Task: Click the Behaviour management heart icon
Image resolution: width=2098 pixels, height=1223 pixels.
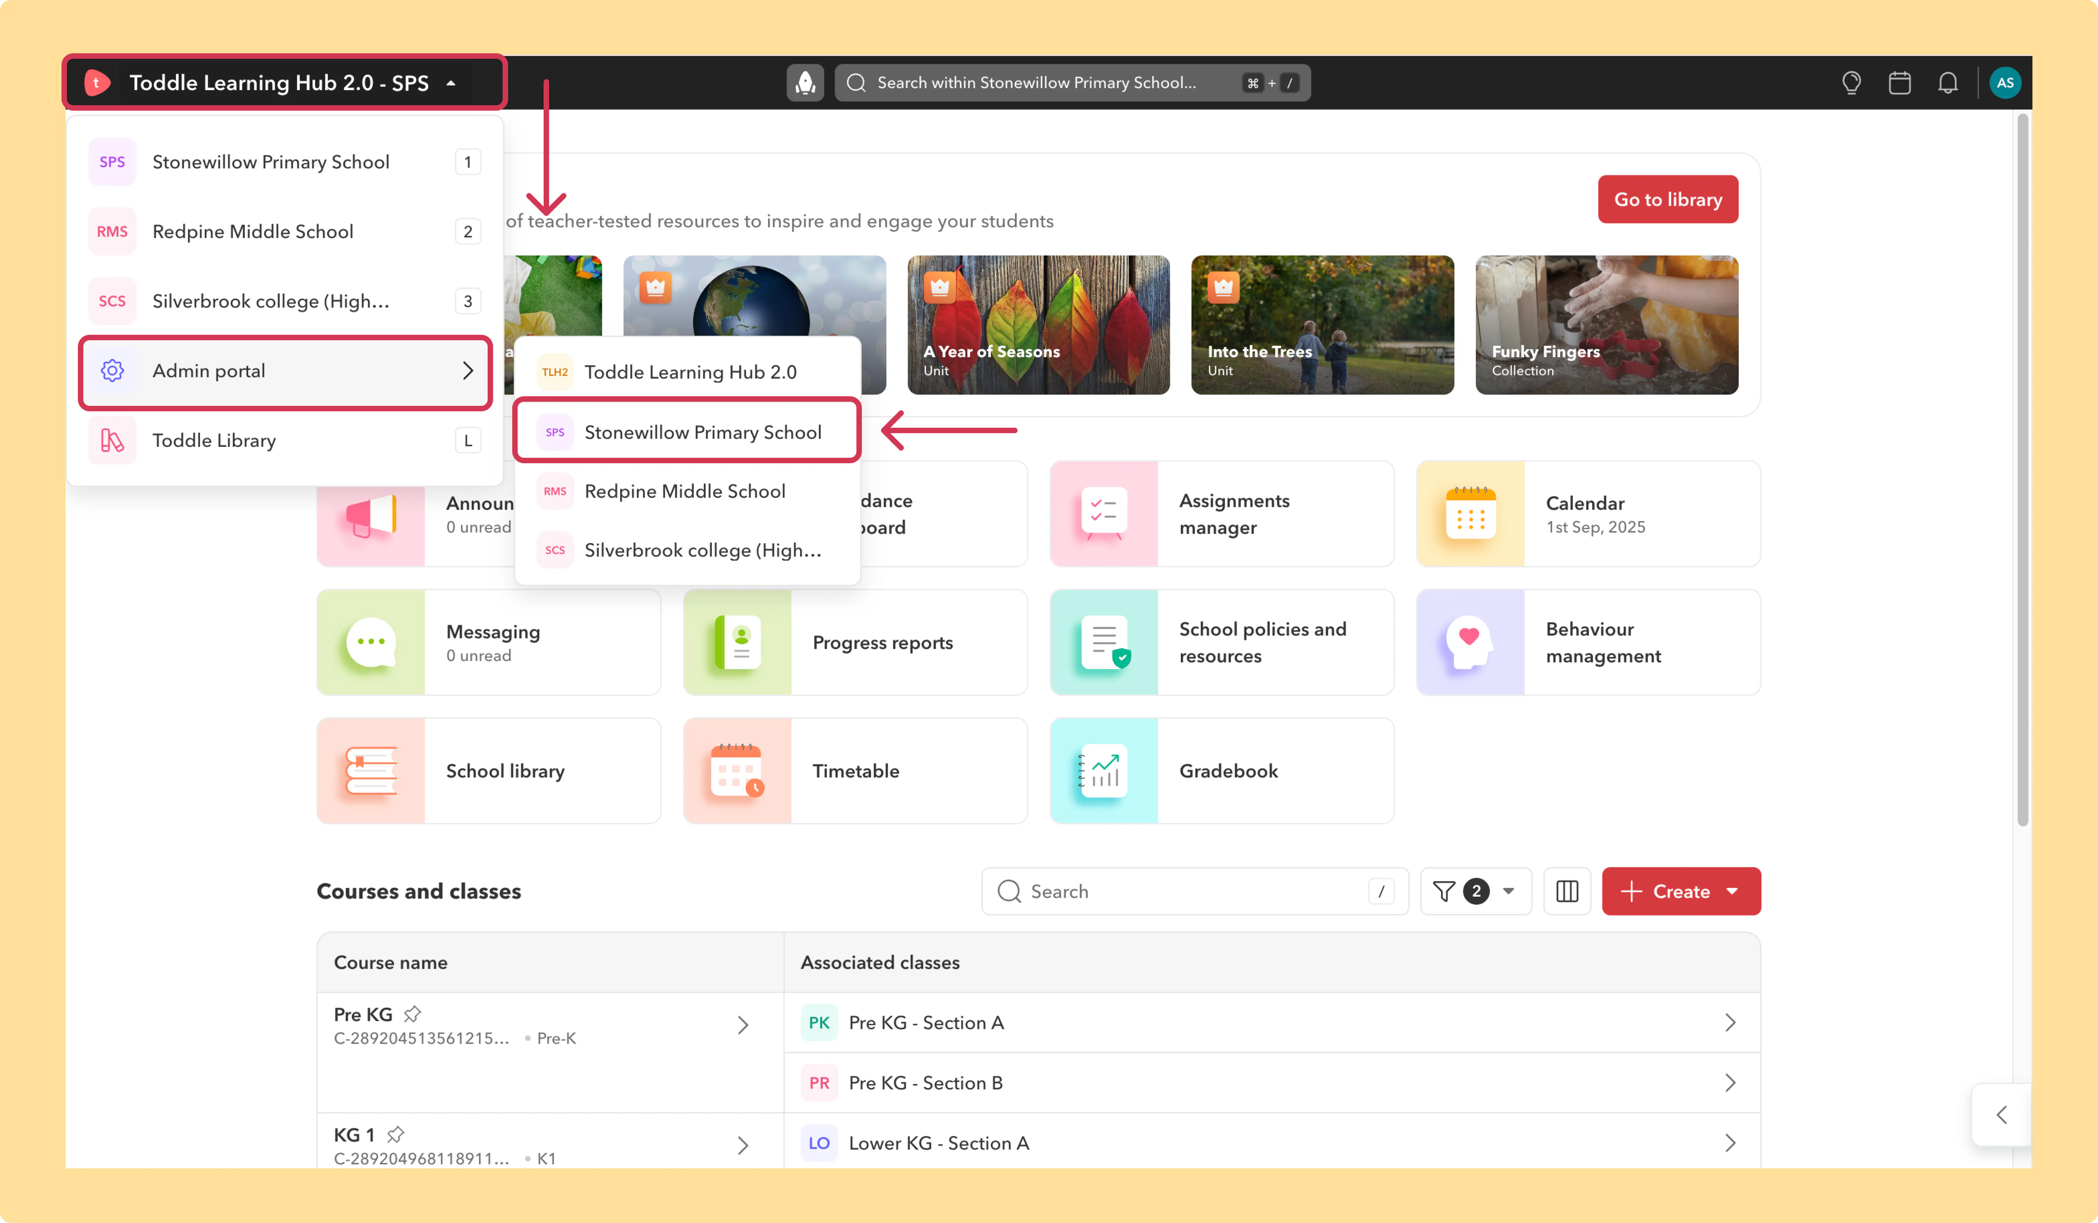Action: pyautogui.click(x=1469, y=642)
